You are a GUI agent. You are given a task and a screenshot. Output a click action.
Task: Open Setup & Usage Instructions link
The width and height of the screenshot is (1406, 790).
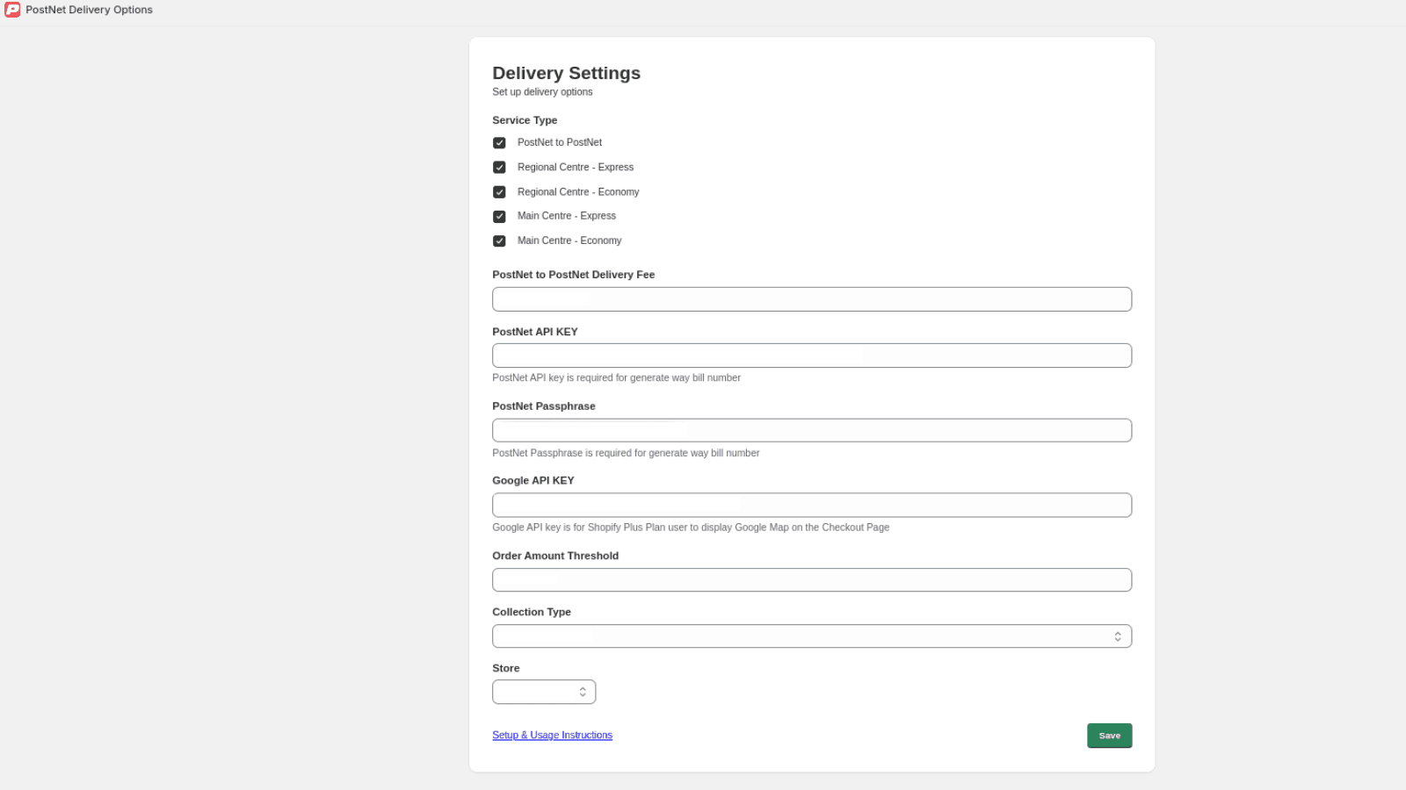tap(552, 736)
